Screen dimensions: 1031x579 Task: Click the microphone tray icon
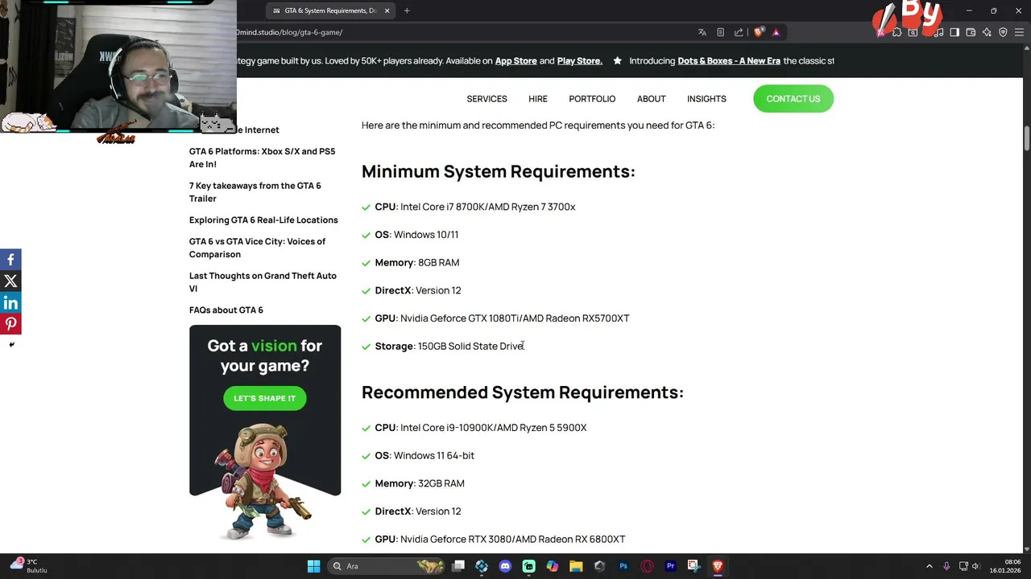pos(946,566)
